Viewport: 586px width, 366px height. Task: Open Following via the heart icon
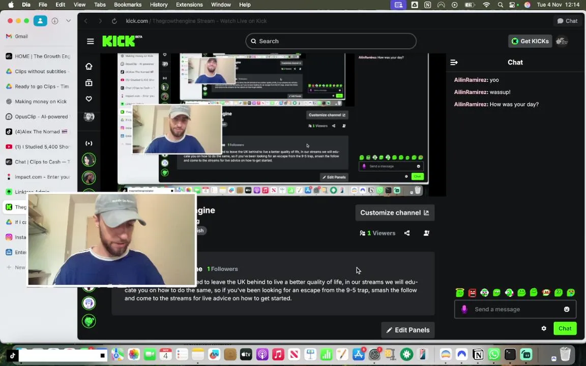[x=89, y=99]
